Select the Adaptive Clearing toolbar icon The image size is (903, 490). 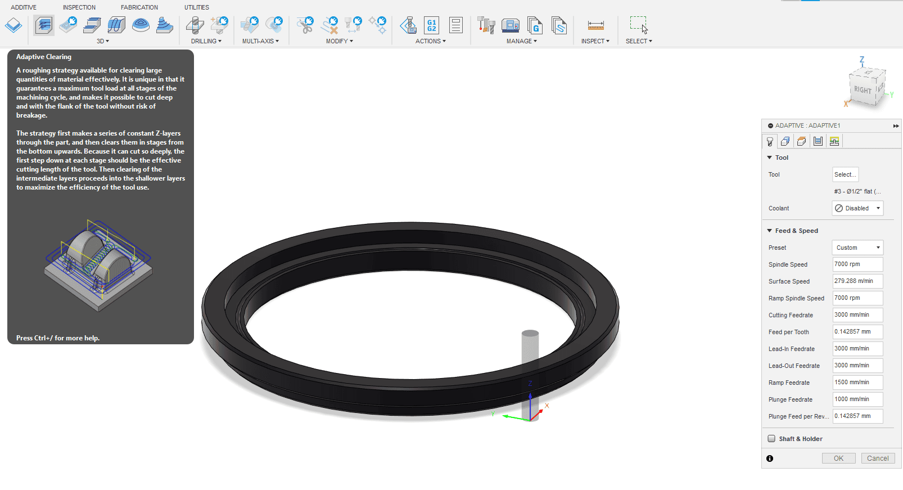coord(44,25)
